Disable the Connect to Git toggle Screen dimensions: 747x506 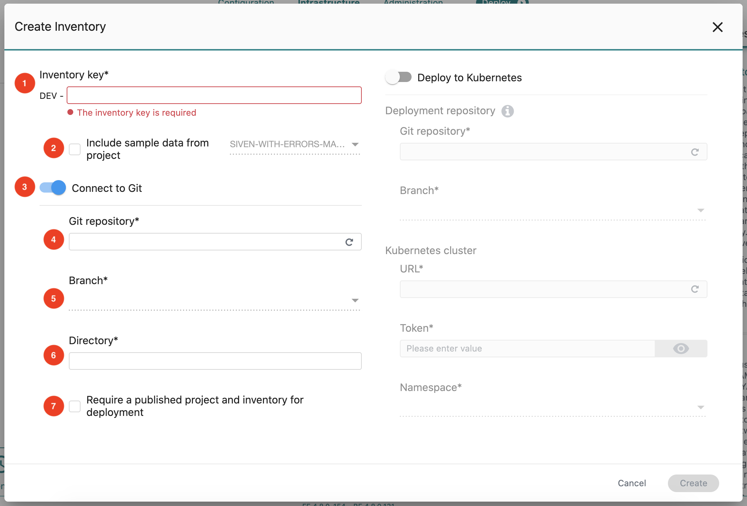(53, 188)
